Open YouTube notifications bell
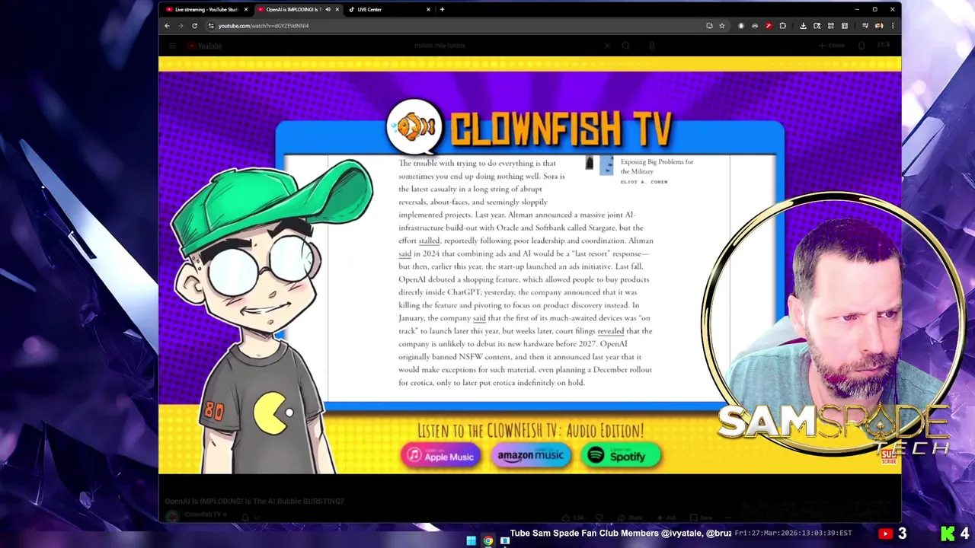The image size is (975, 548). (x=862, y=46)
